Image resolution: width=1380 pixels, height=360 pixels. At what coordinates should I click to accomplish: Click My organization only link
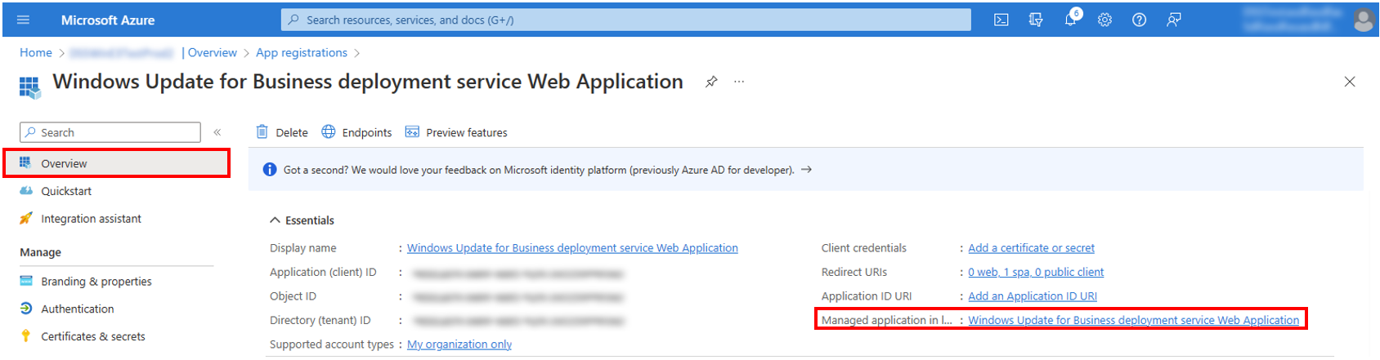[459, 344]
